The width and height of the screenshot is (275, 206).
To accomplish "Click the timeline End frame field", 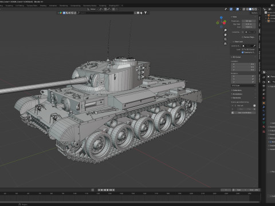I will tap(254, 190).
